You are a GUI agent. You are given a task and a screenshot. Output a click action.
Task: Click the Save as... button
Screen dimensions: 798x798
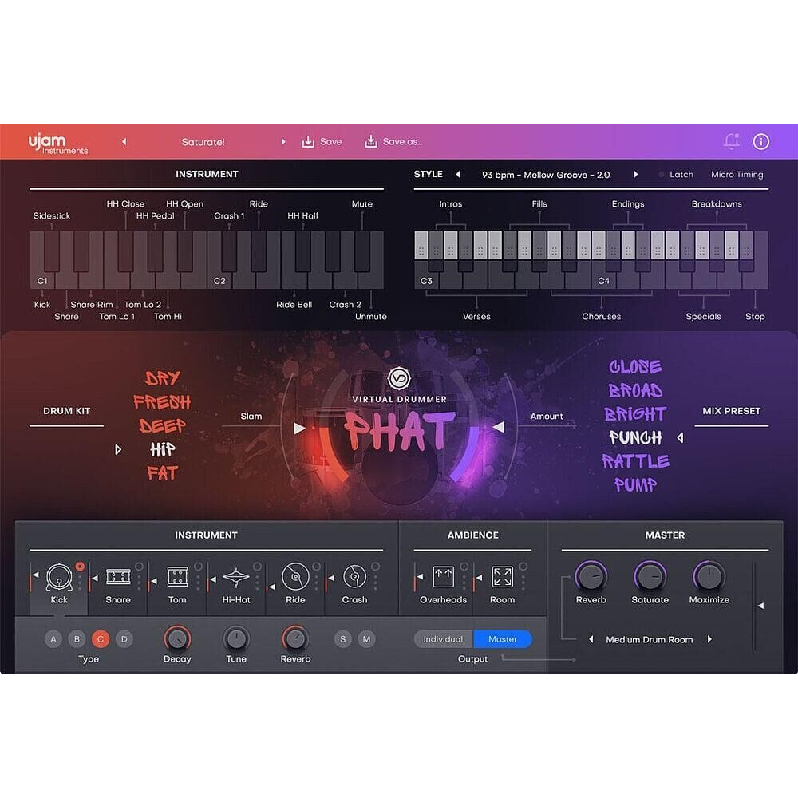393,141
